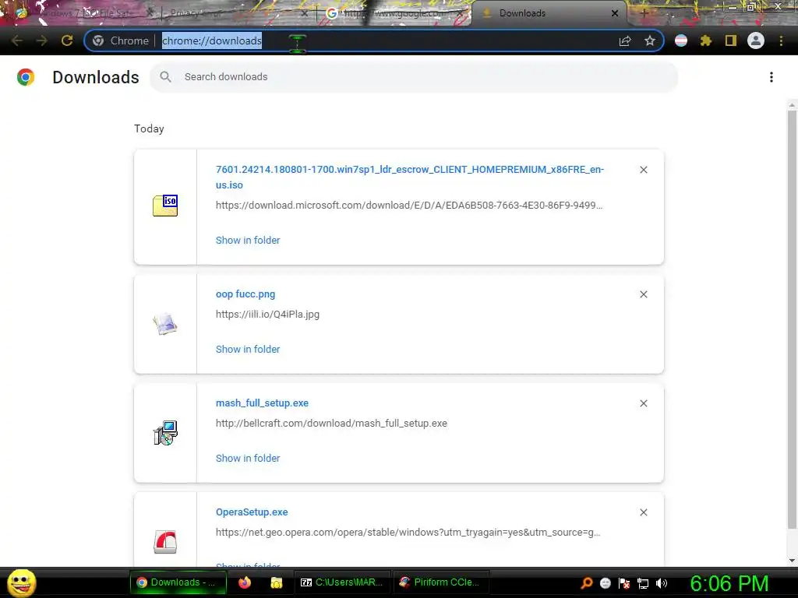Click the mash_full_setup.exe installer icon
This screenshot has height=598, width=798.
[x=165, y=433]
